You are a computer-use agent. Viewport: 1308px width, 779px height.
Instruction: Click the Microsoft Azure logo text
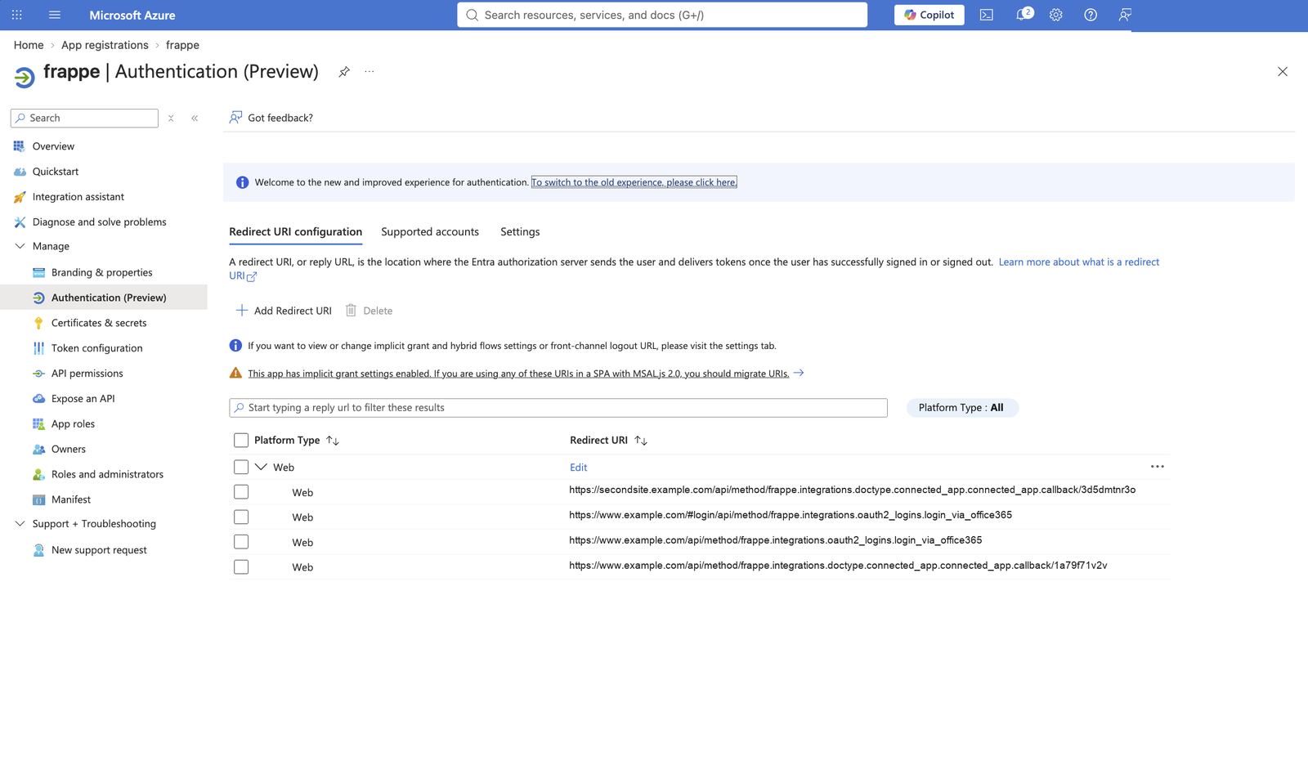pyautogui.click(x=132, y=15)
